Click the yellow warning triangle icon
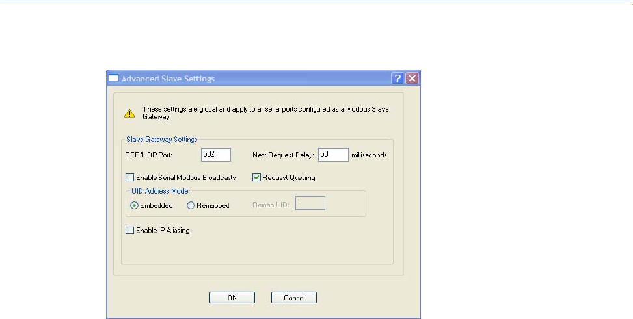The width and height of the screenshot is (633, 319). pos(129,113)
